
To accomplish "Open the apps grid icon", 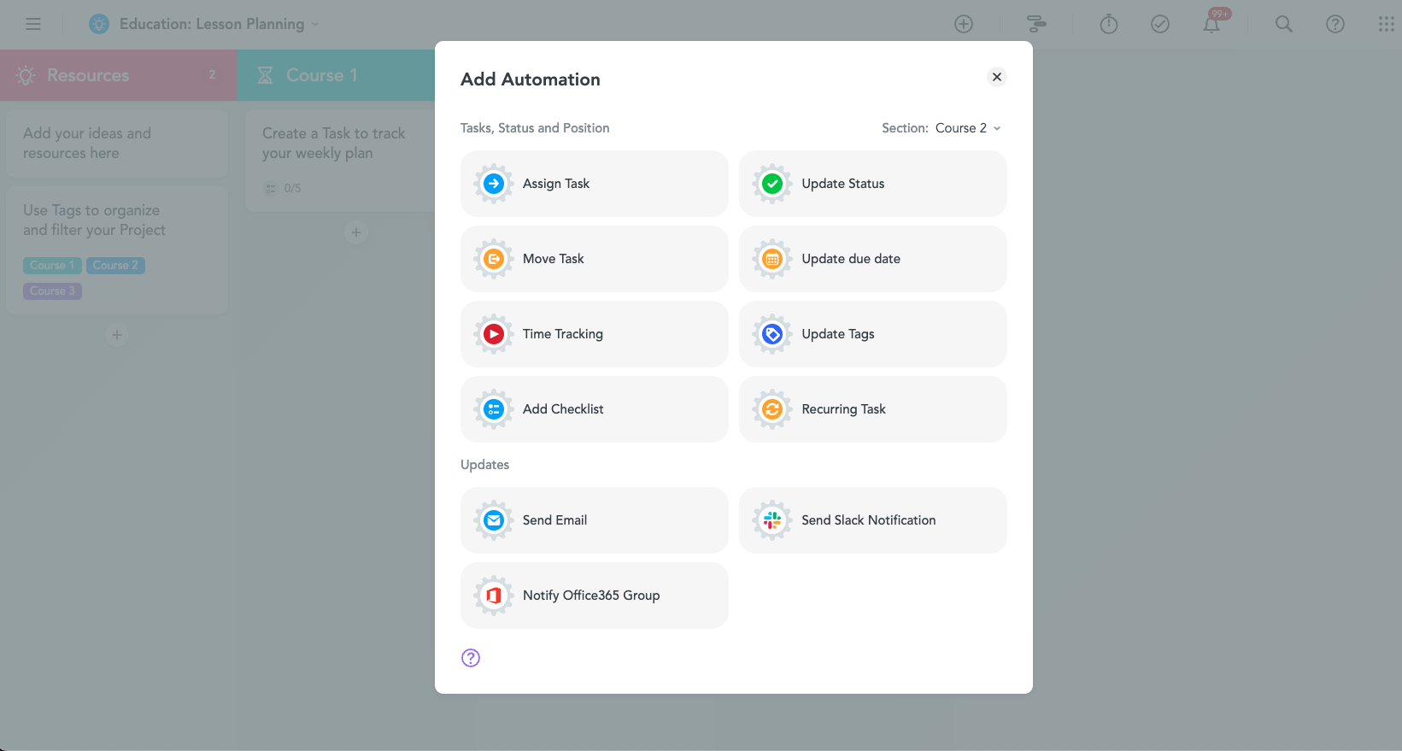I will [1387, 24].
